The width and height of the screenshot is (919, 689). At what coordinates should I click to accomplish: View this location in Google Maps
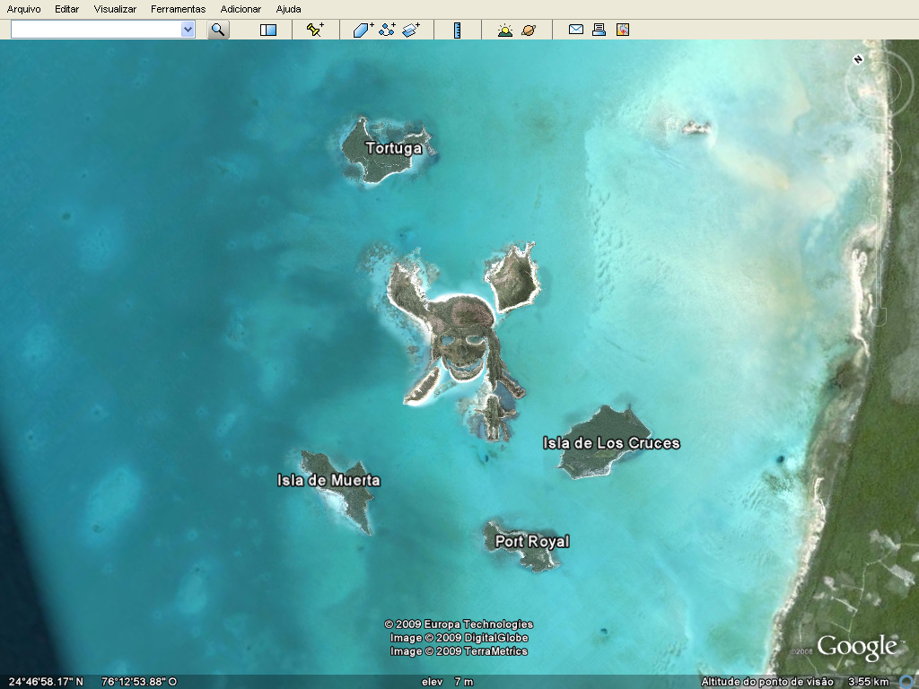pyautogui.click(x=623, y=30)
